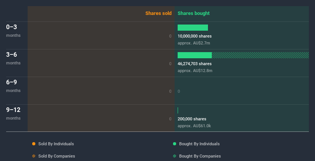Click the shares sold zero in 9–12 months
Viewport: 315px width, 161px height.
170,119
